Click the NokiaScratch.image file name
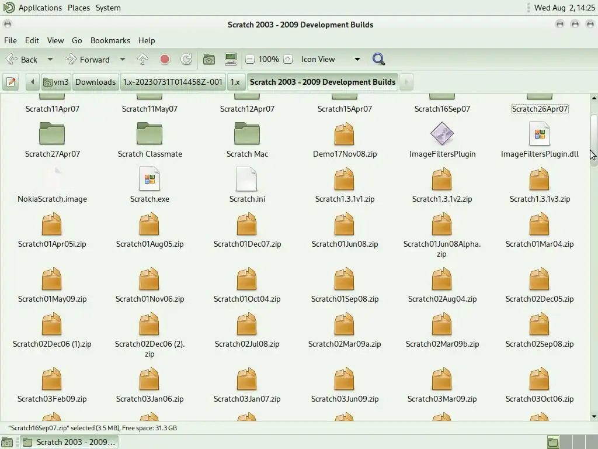 (52, 199)
